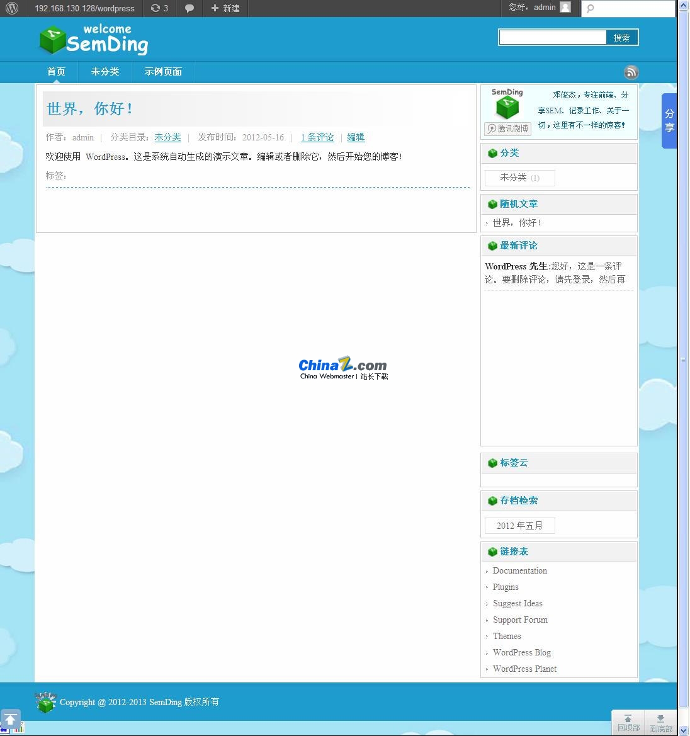Open the WordPress logo menu
Viewport: 690px width, 736px height.
click(x=12, y=8)
